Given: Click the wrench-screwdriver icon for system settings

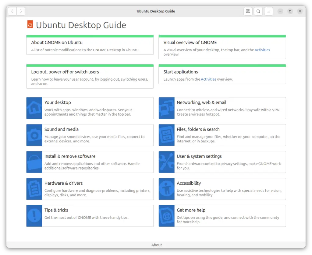Looking at the screenshot, I should [167, 162].
